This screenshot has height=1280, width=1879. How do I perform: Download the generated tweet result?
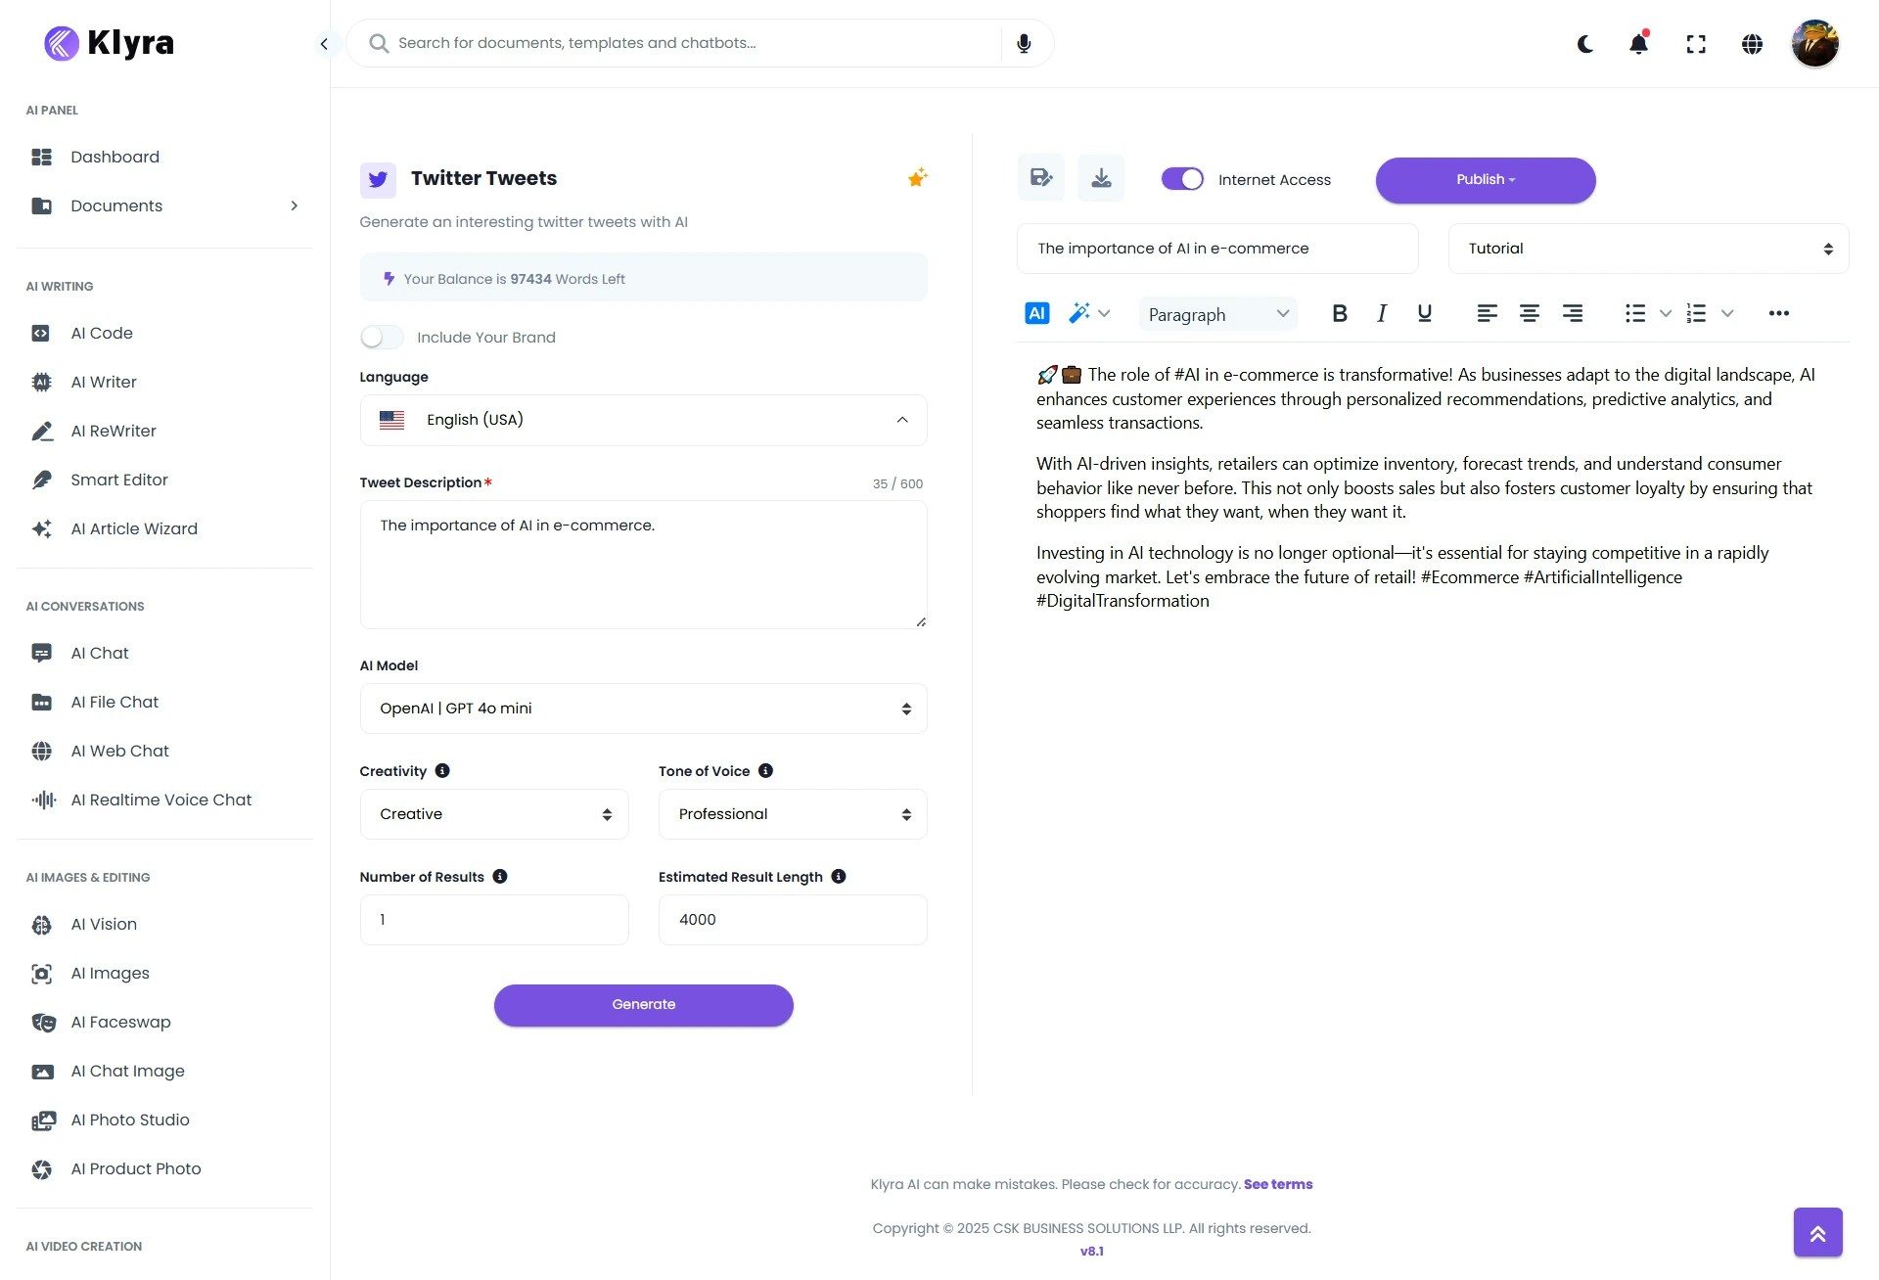(x=1101, y=178)
